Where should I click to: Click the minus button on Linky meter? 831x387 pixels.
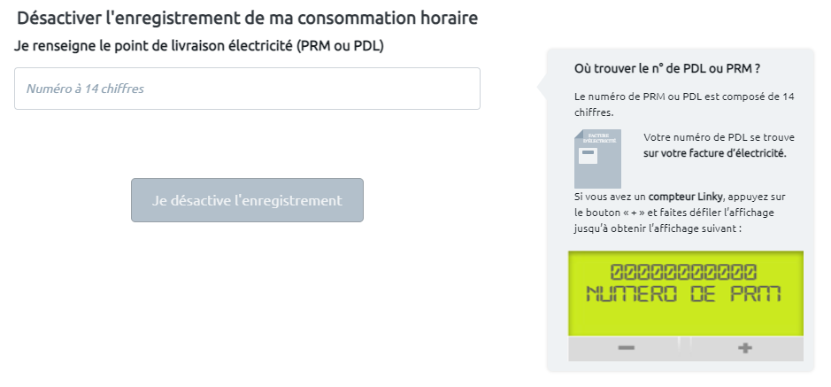coord(627,348)
